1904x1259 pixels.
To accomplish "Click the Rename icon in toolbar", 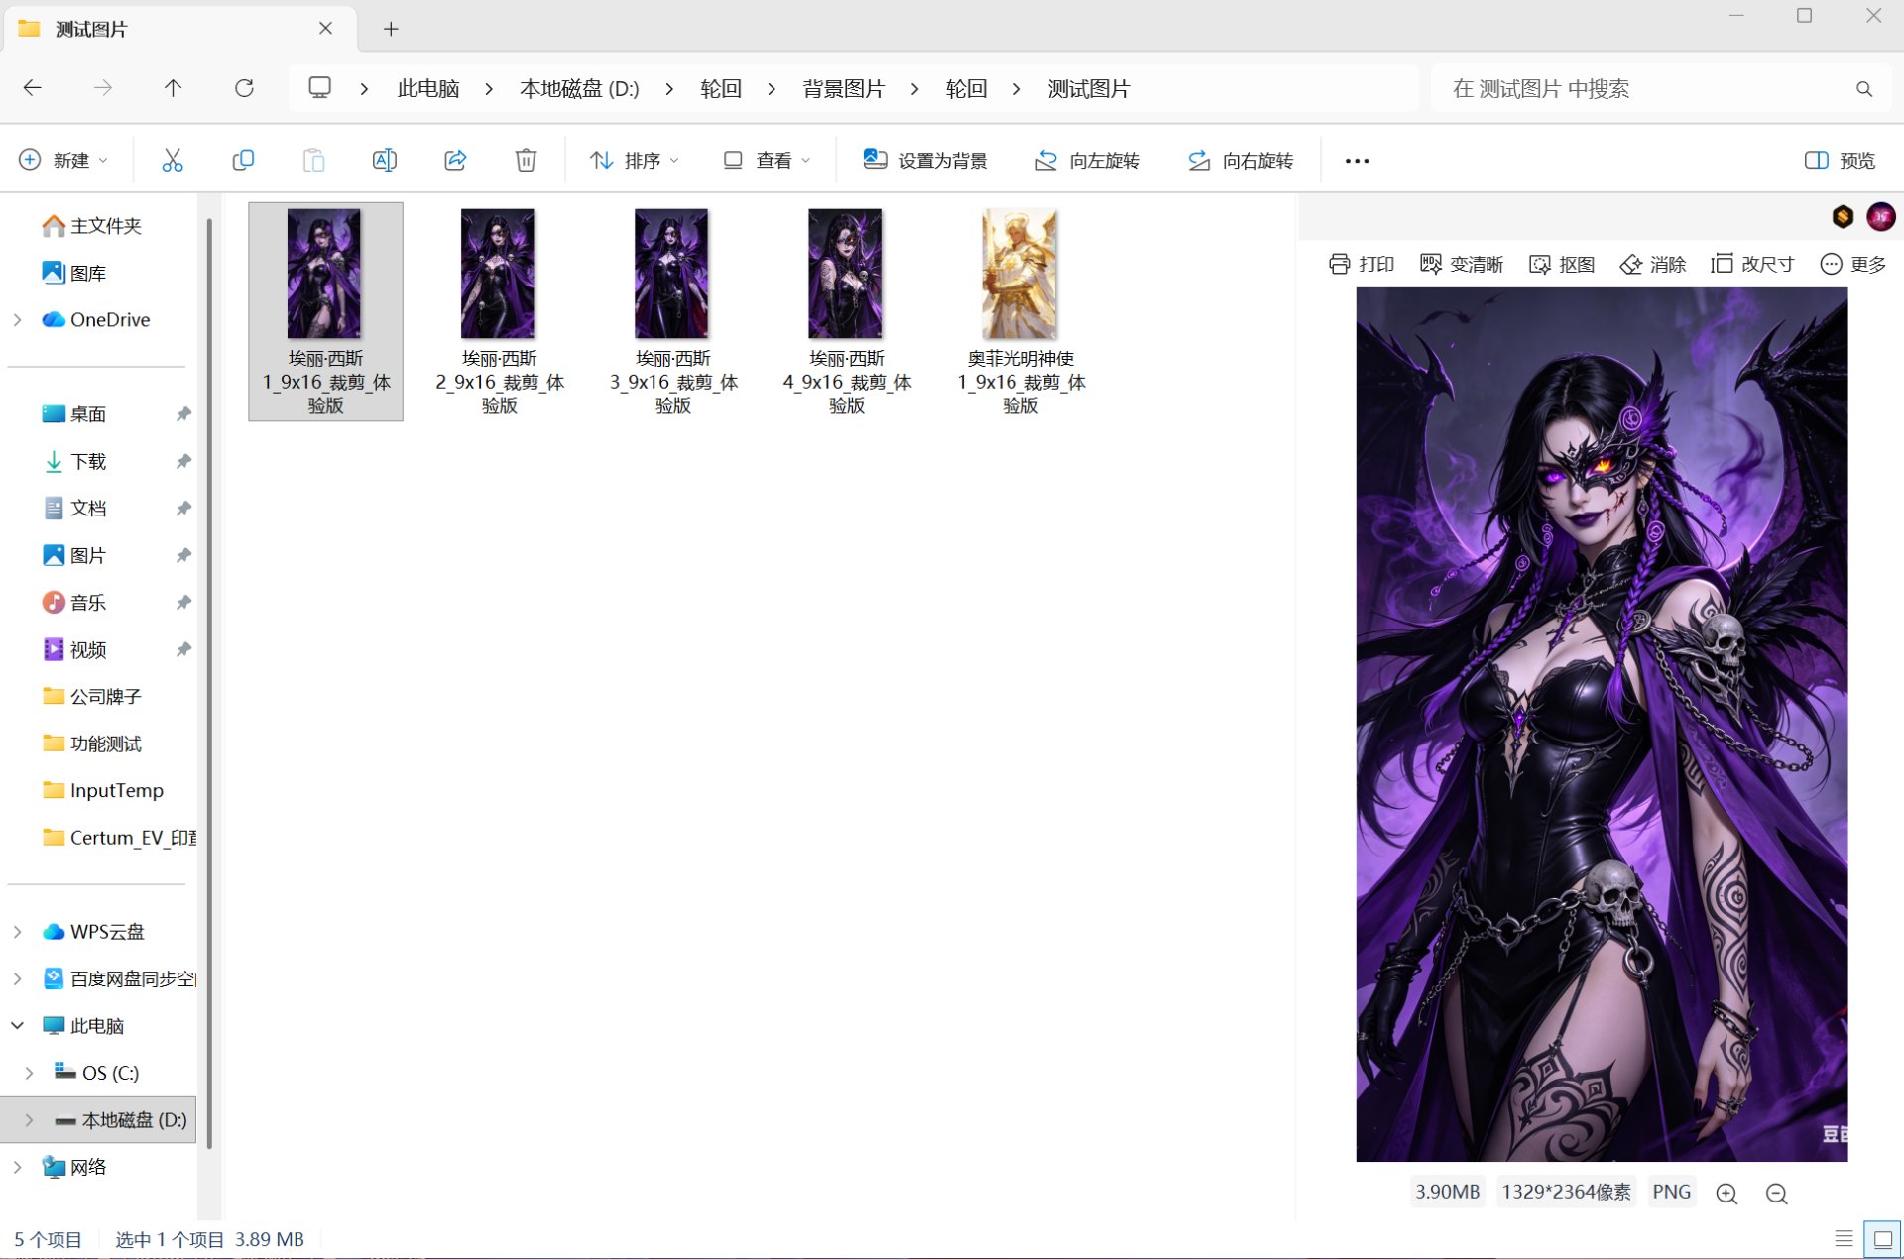I will click(x=384, y=160).
